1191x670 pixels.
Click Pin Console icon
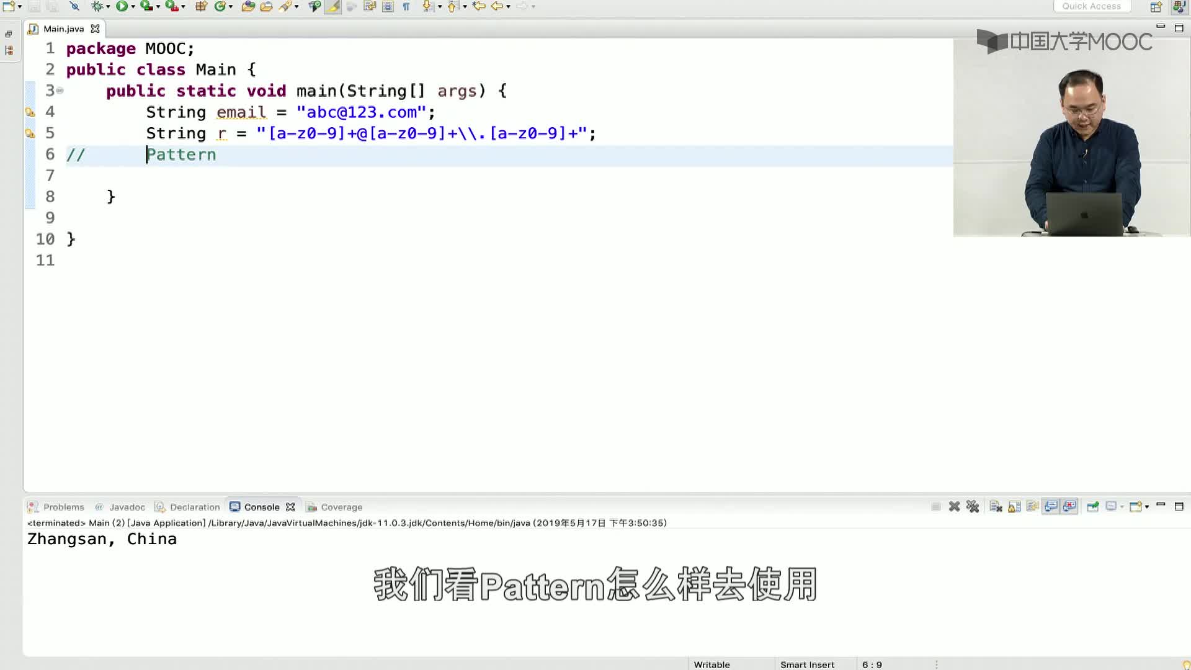pos(1093,507)
